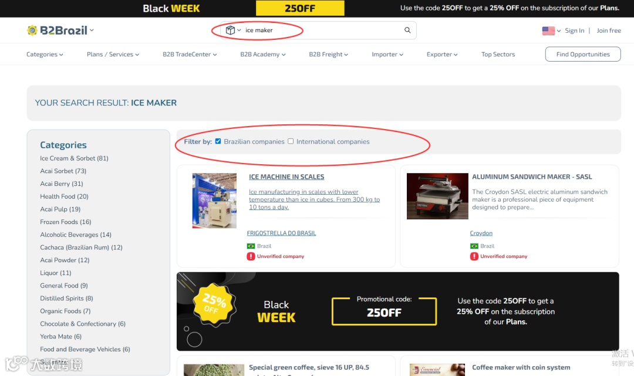
Task: Click the Sign In link
Action: (574, 31)
